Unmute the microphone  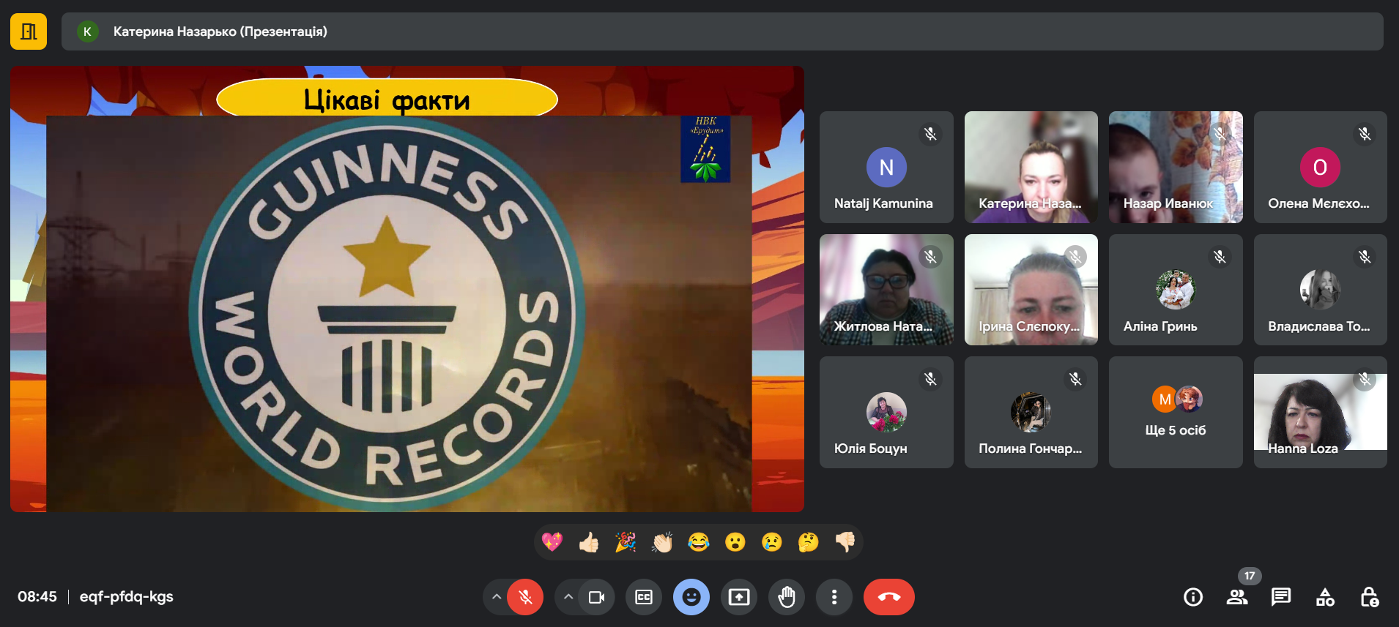[x=525, y=597]
